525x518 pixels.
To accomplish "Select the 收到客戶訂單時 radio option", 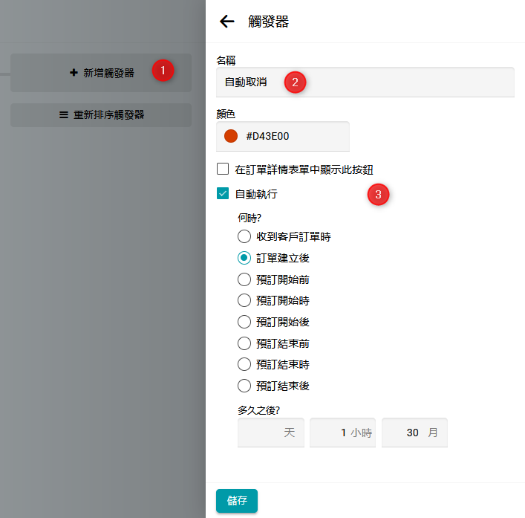I will pos(244,236).
